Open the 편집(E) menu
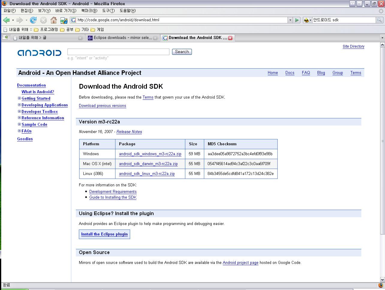The width and height of the screenshot is (385, 290). point(27,11)
